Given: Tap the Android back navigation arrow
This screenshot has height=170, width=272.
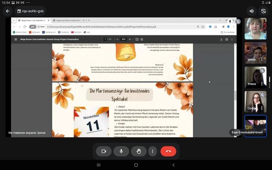Looking at the screenshot, I should [x=174, y=165].
